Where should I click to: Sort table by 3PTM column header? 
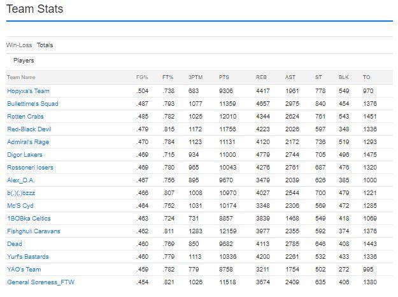(195, 78)
